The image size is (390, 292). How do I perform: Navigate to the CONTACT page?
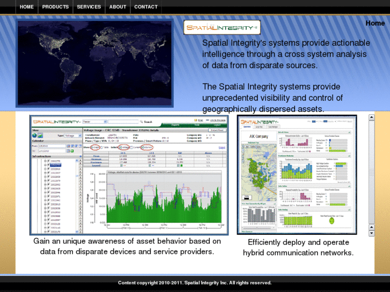pyautogui.click(x=146, y=7)
